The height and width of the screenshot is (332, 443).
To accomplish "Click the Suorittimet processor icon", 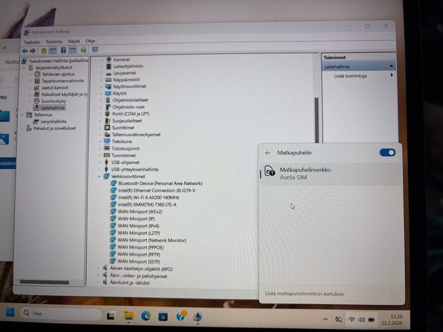I will point(108,128).
